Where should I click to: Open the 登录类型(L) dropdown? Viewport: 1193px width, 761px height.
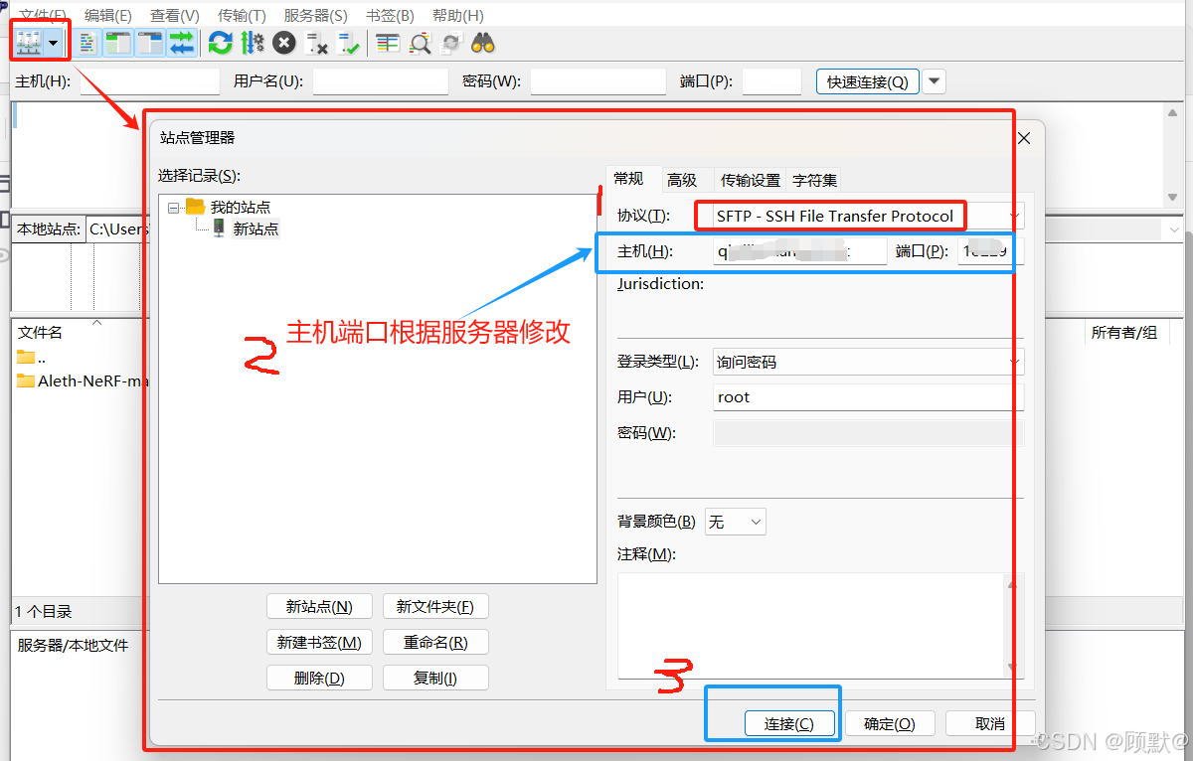pos(868,362)
